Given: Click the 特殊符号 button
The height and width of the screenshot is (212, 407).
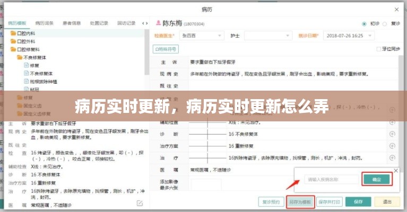Looking at the screenshot, I should [x=166, y=49].
